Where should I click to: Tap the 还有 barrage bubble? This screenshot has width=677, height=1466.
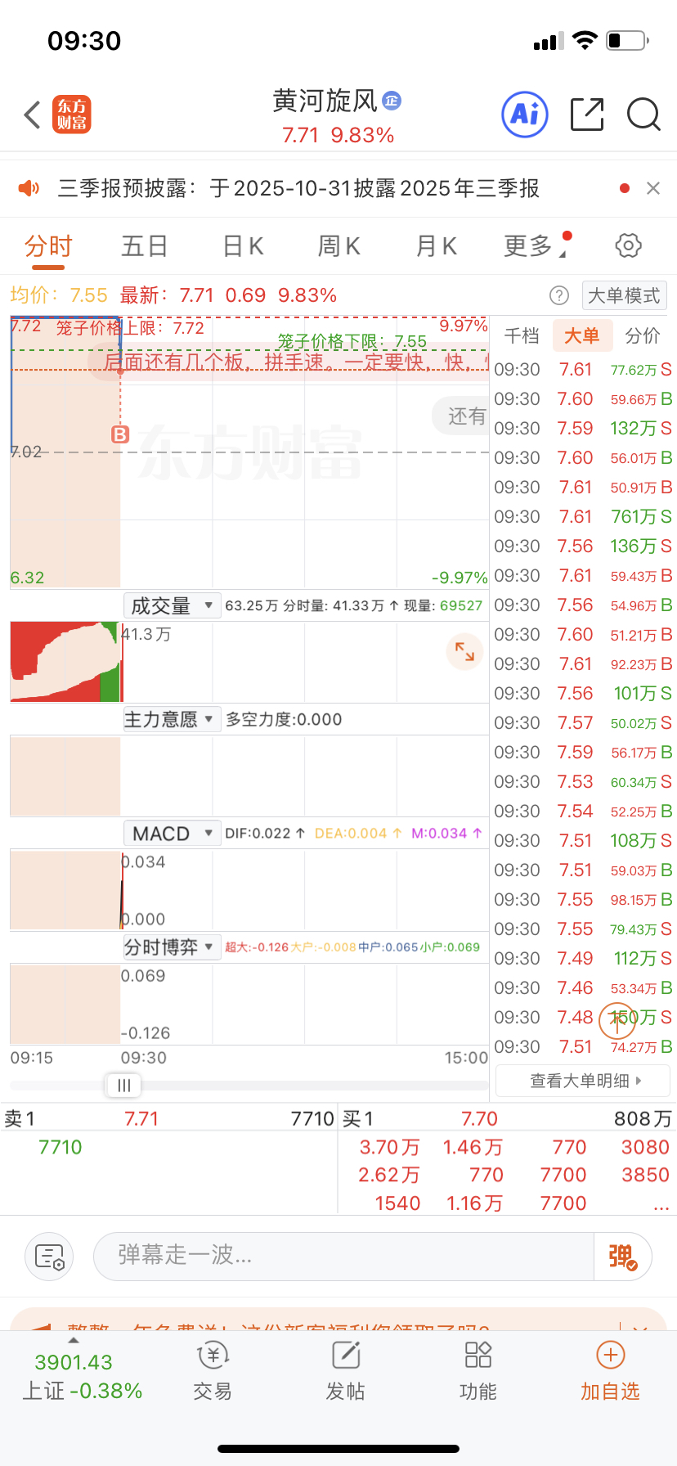[460, 416]
